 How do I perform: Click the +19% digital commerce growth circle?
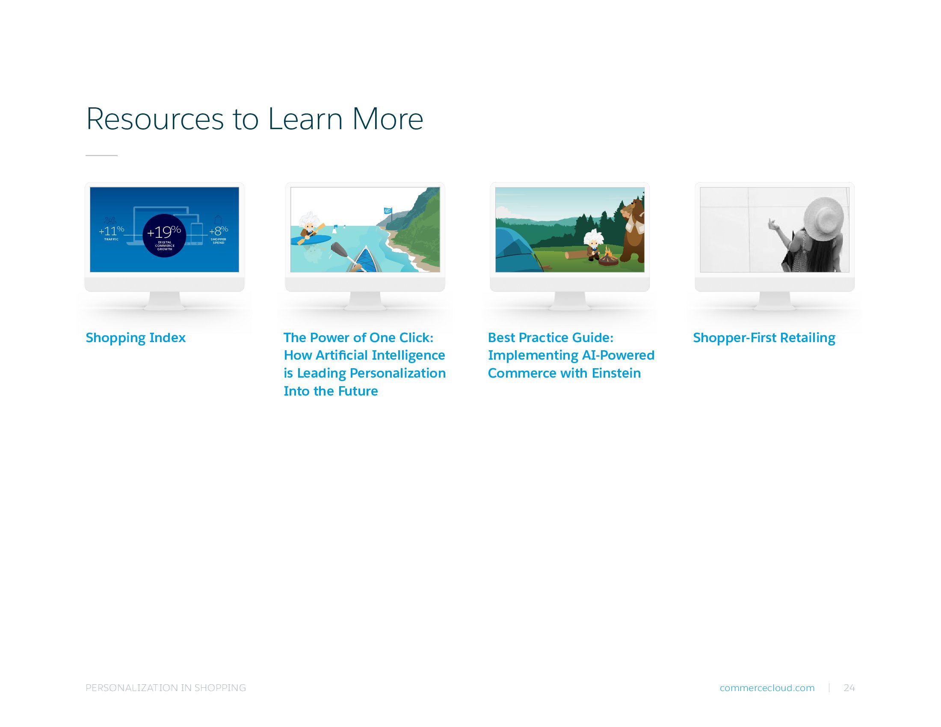pyautogui.click(x=164, y=235)
